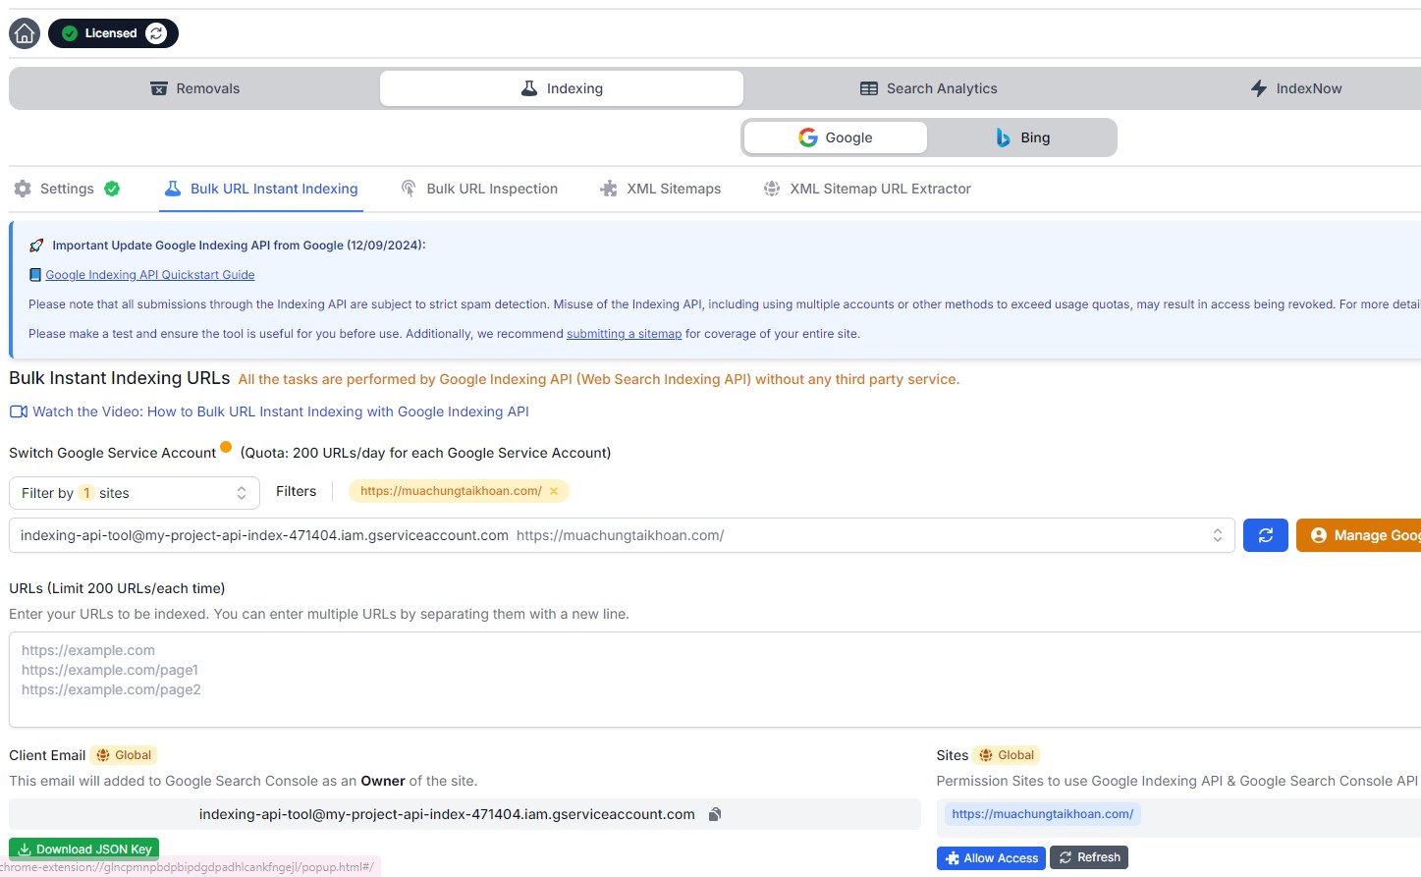Open the Search Analytics tab

(928, 88)
